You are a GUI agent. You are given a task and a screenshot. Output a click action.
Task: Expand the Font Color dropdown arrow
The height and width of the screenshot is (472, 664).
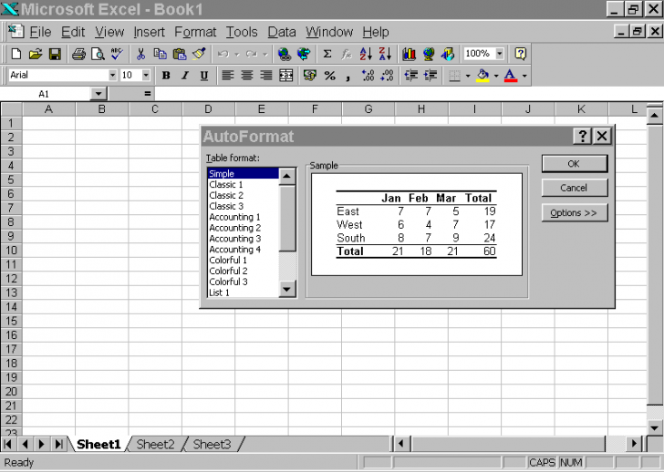(524, 77)
